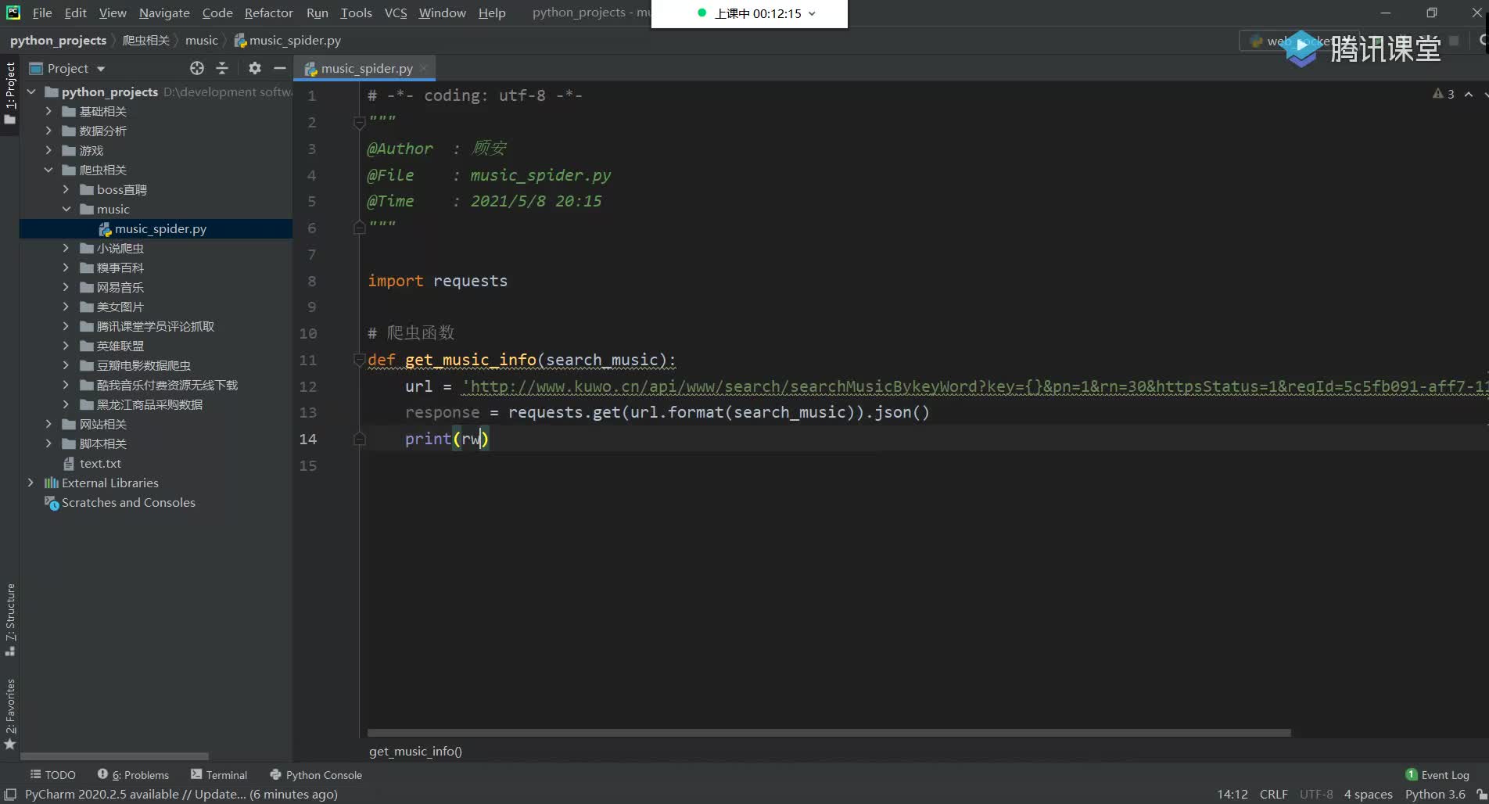Click the PyCharm app icon in title bar
This screenshot has height=804, width=1489.
pyautogui.click(x=13, y=13)
